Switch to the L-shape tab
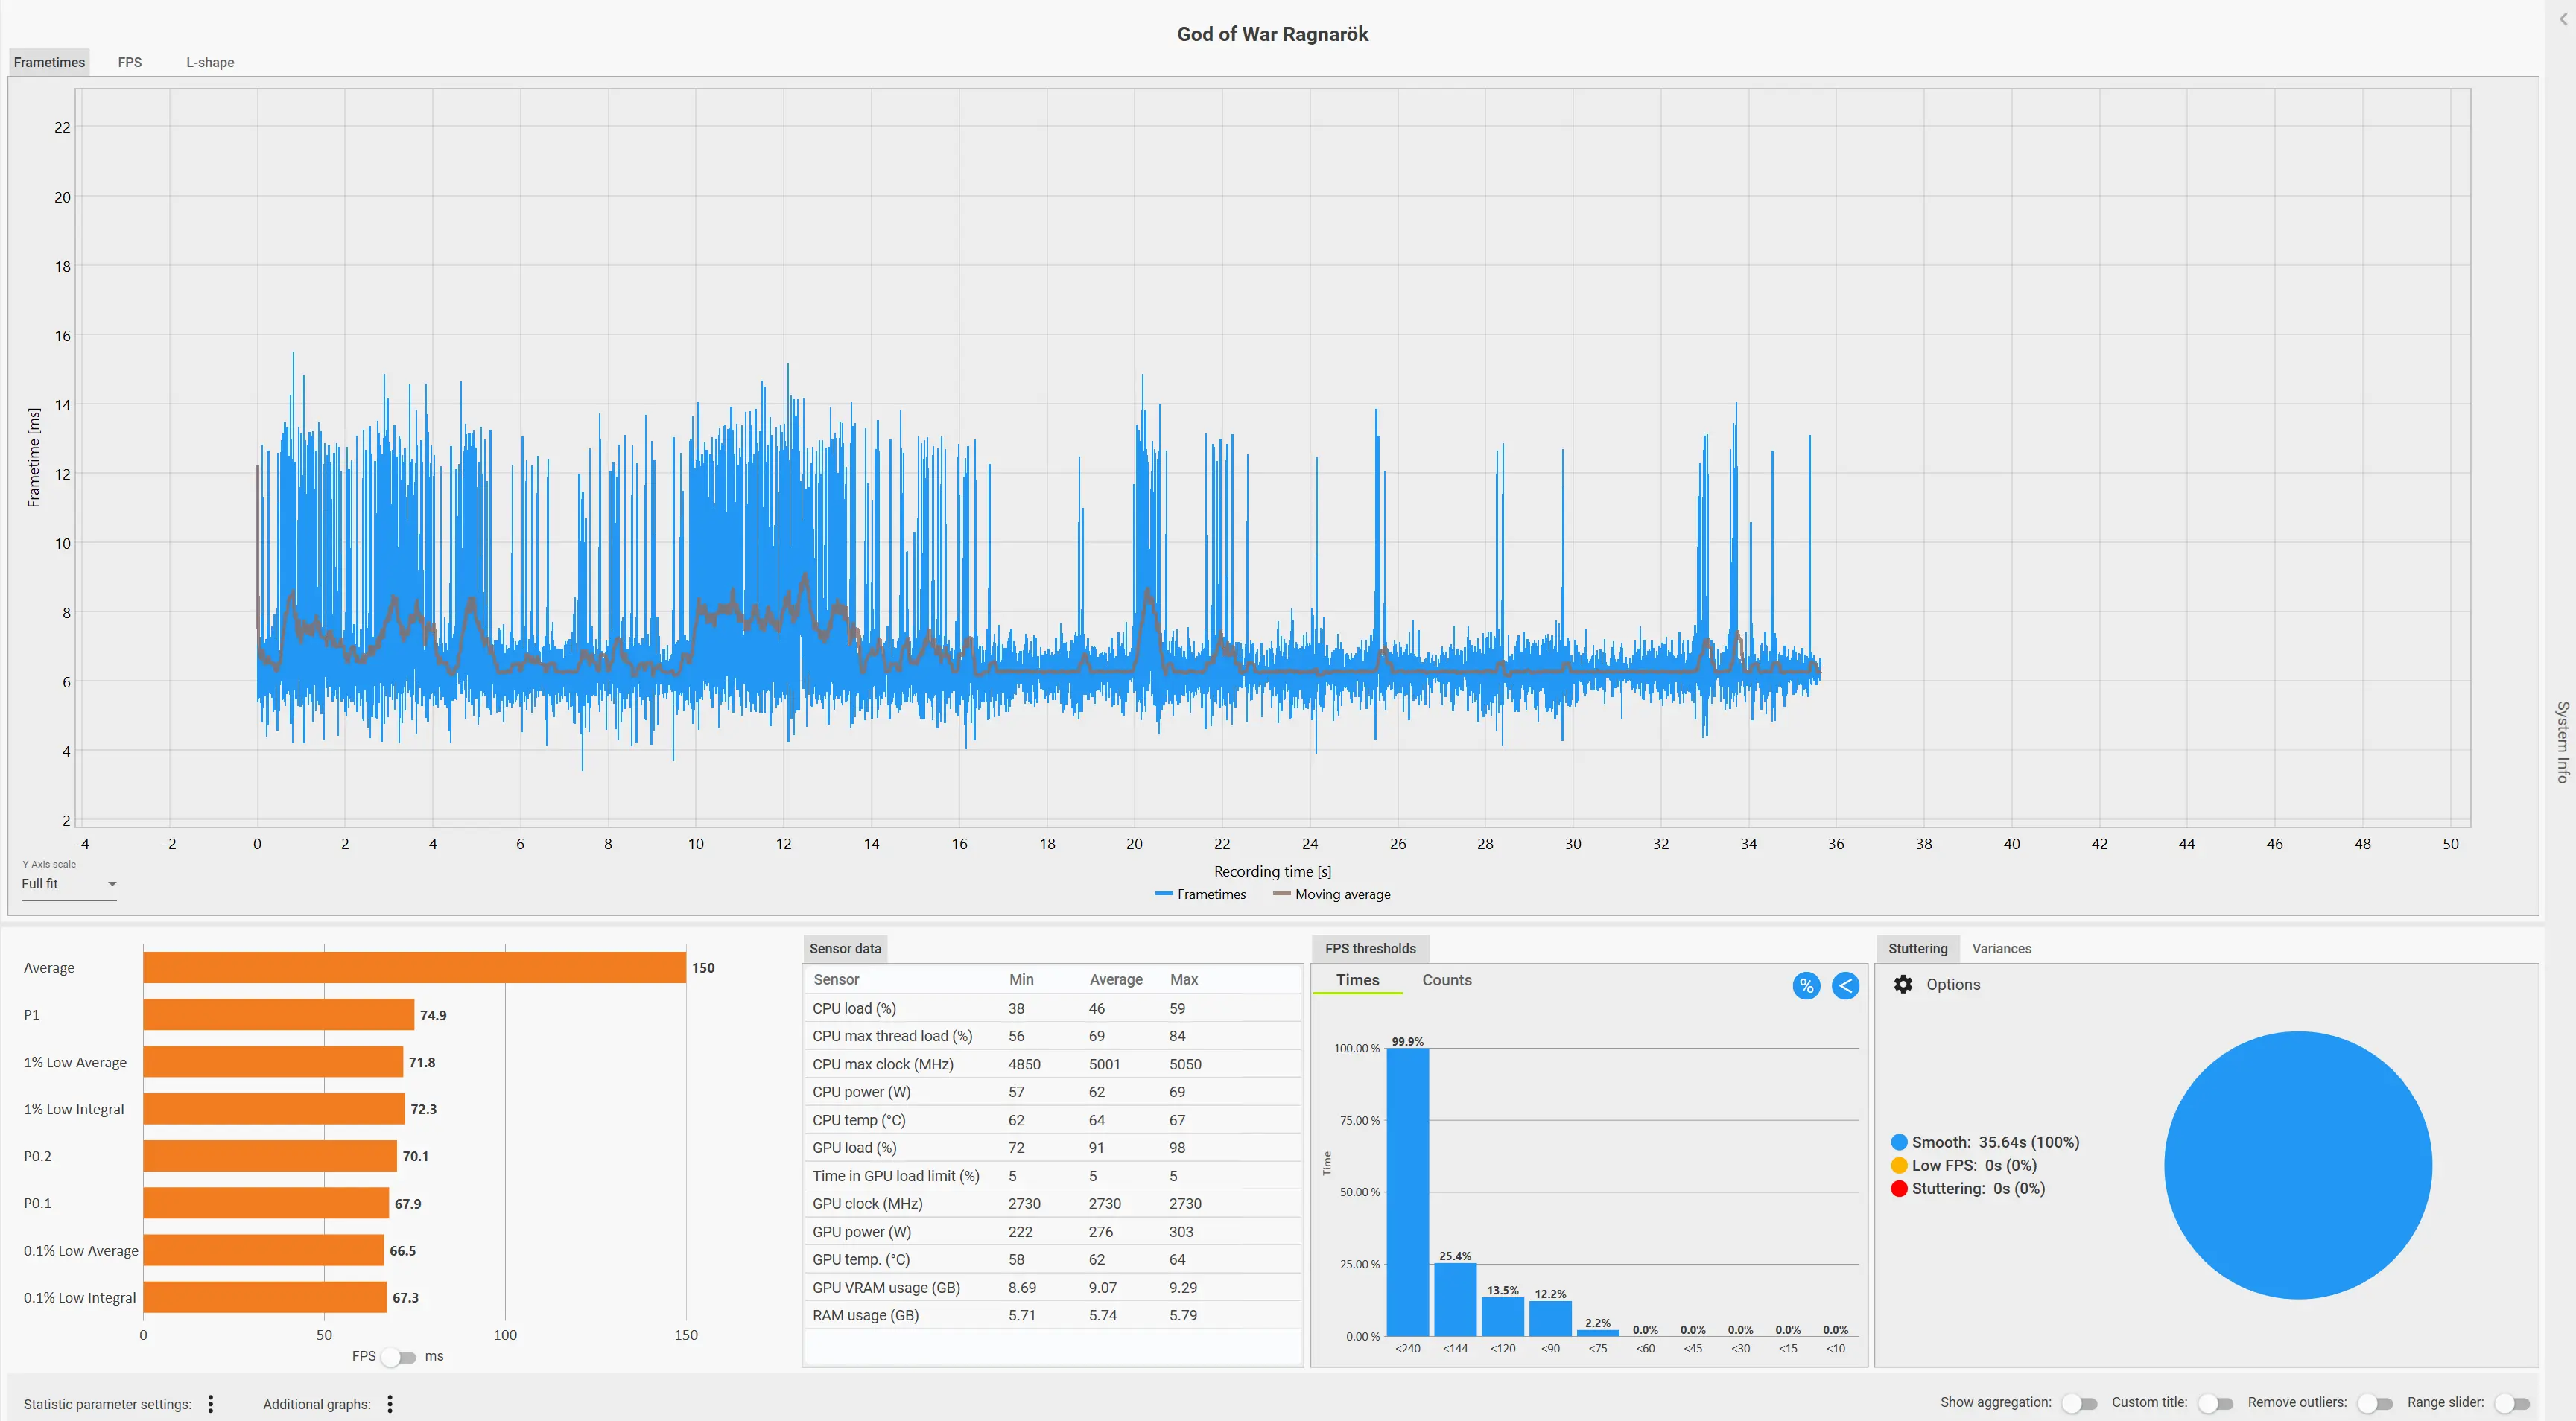The height and width of the screenshot is (1421, 2576). [210, 62]
